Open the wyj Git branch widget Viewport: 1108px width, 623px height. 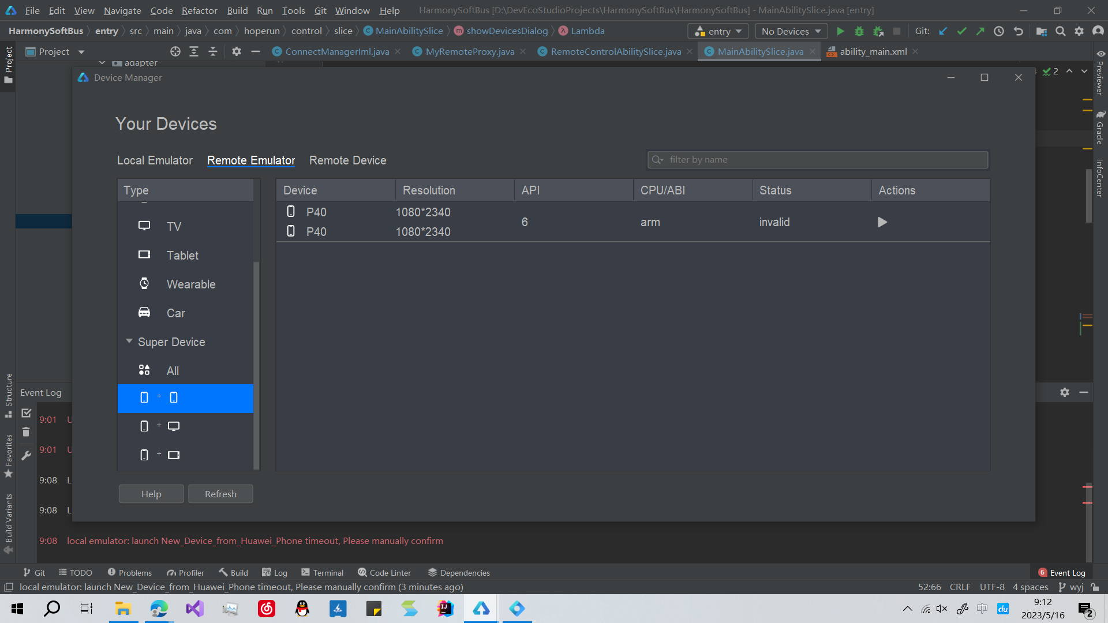1072,587
